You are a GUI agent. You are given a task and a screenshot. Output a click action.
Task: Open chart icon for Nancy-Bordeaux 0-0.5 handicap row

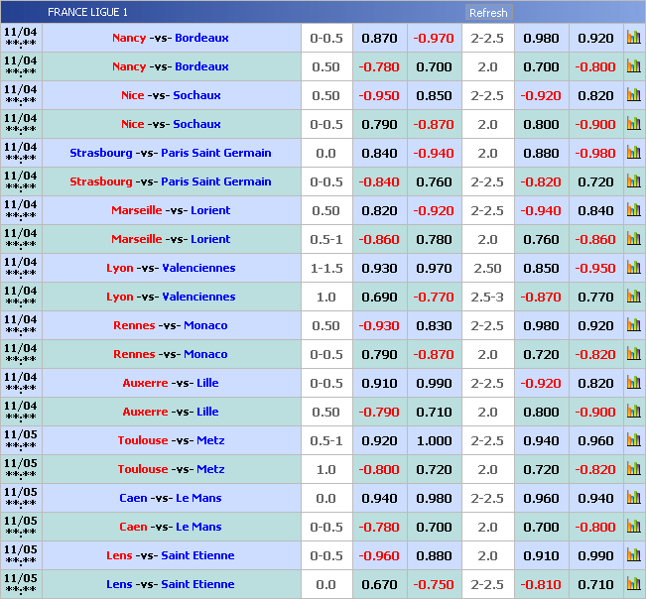coord(633,38)
